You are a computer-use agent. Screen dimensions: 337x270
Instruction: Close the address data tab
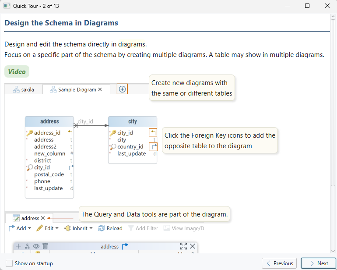[43, 218]
